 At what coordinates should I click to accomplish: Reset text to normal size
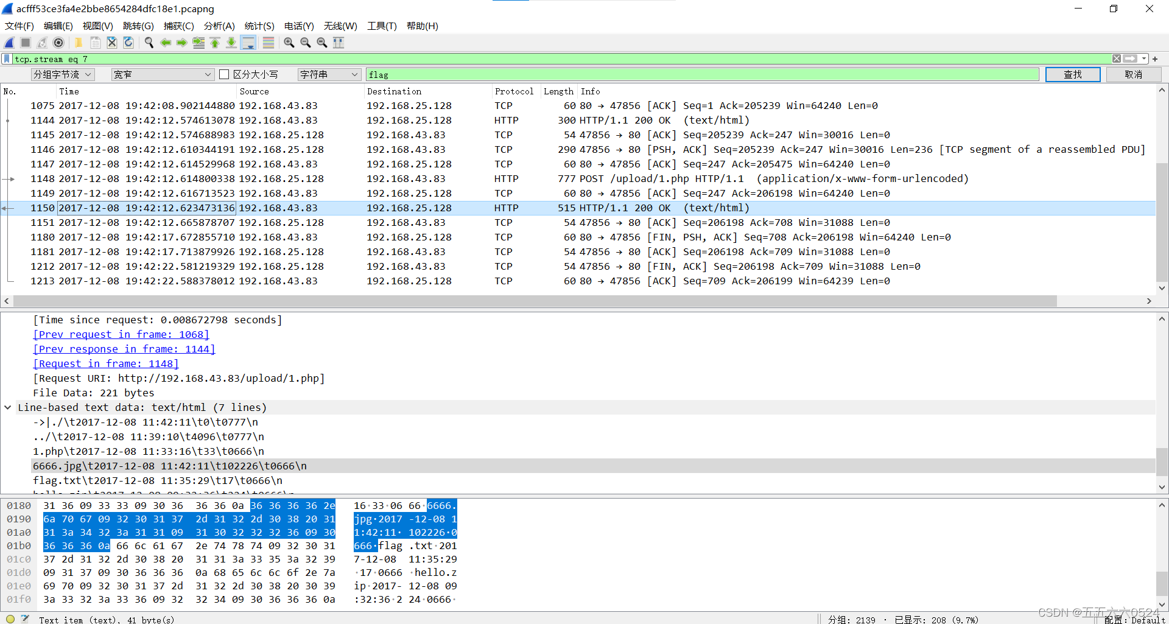point(321,43)
